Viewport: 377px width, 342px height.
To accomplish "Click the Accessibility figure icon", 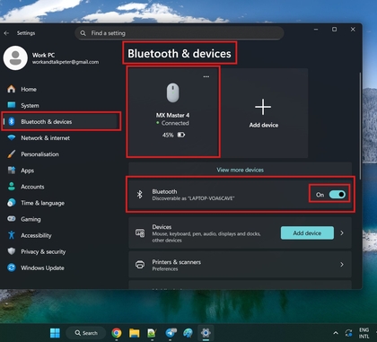I will coord(12,235).
